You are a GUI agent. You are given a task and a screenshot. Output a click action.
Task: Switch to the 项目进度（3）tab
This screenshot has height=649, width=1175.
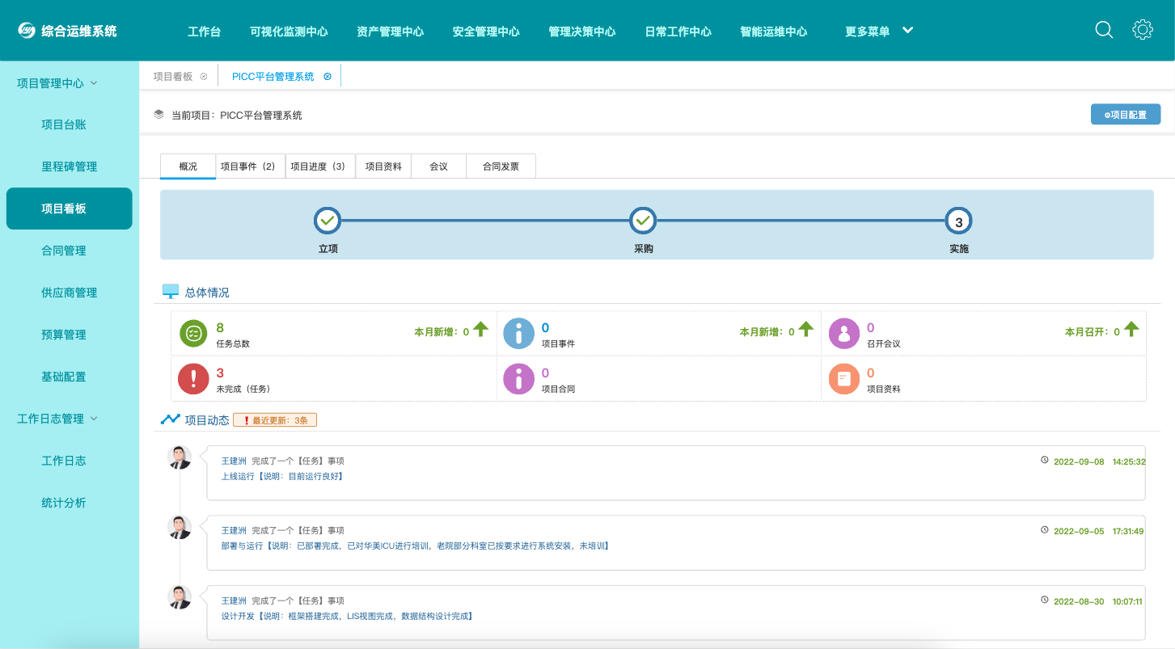(x=320, y=166)
